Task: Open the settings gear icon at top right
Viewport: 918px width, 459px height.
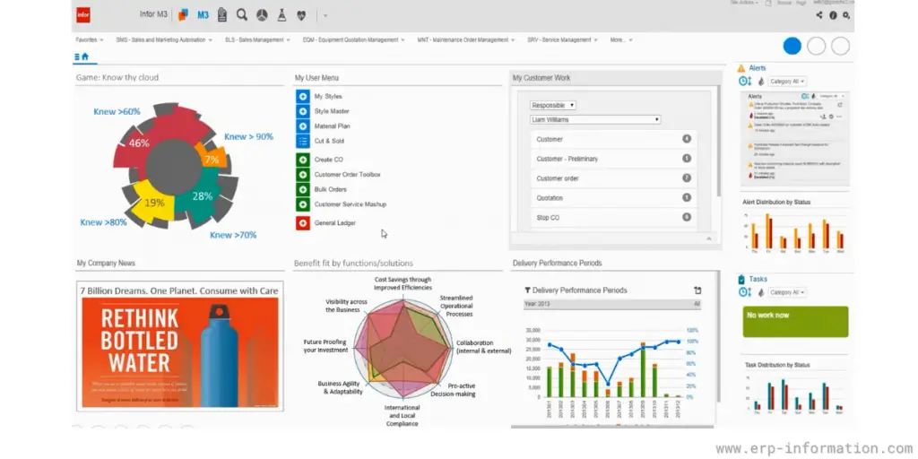Action: pyautogui.click(x=846, y=15)
